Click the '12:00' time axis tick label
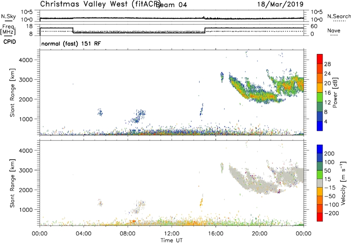This screenshot has height=243, width=351. pyautogui.click(x=172, y=234)
